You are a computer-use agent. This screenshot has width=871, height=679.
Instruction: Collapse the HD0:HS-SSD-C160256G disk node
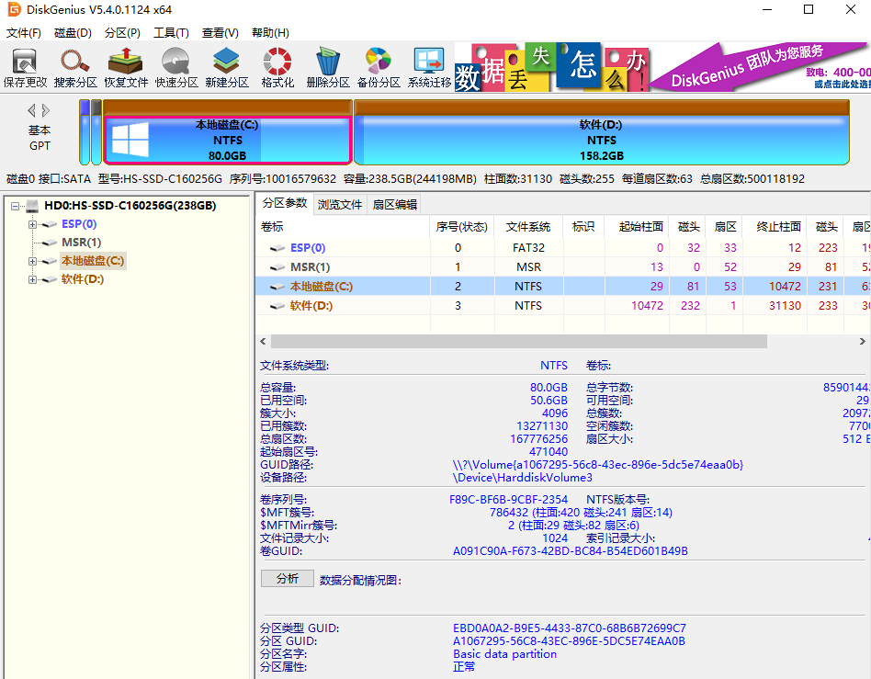pos(16,206)
